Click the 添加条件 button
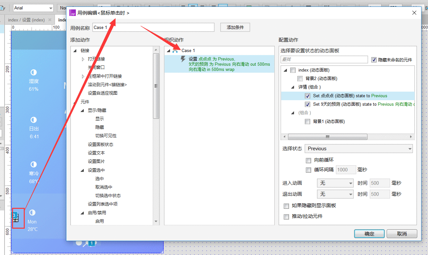Screen dimensions: 428x255 [235, 27]
